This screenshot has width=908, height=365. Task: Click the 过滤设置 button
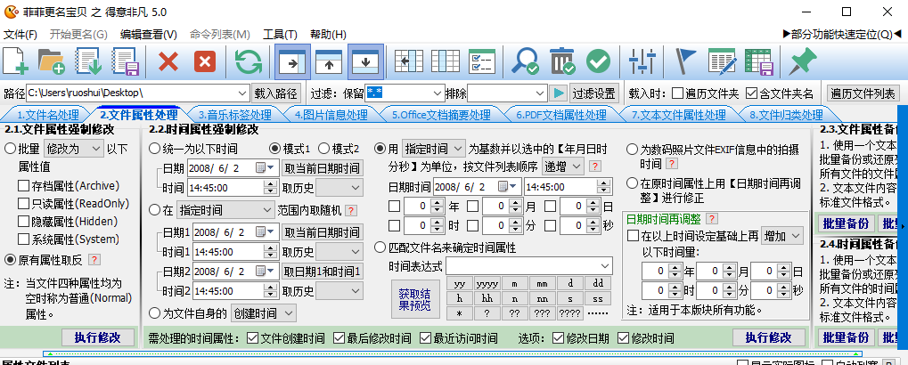click(x=594, y=93)
